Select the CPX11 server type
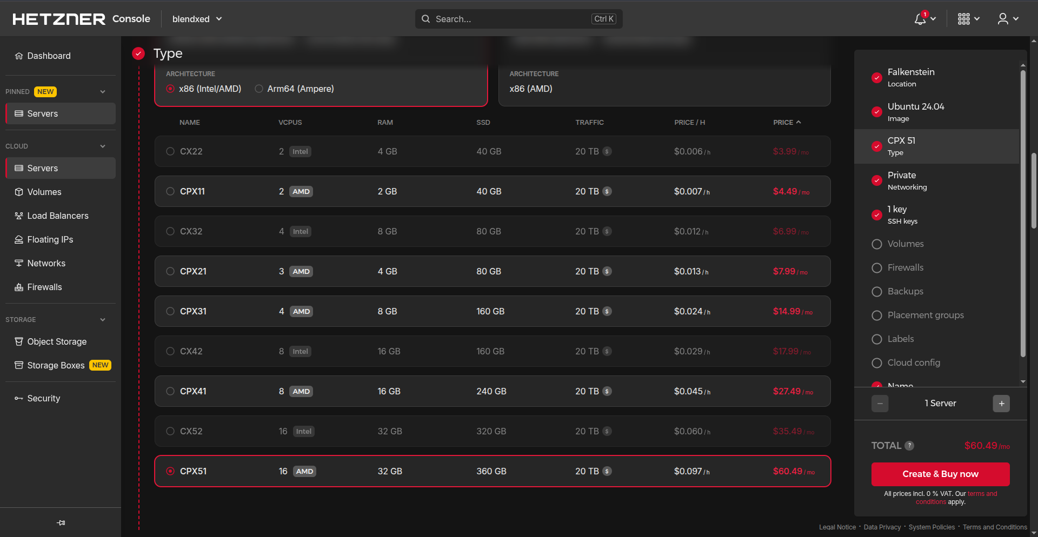The width and height of the screenshot is (1038, 537). (170, 191)
